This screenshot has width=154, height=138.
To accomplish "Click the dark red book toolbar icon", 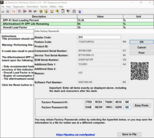I will [x=68, y=11].
